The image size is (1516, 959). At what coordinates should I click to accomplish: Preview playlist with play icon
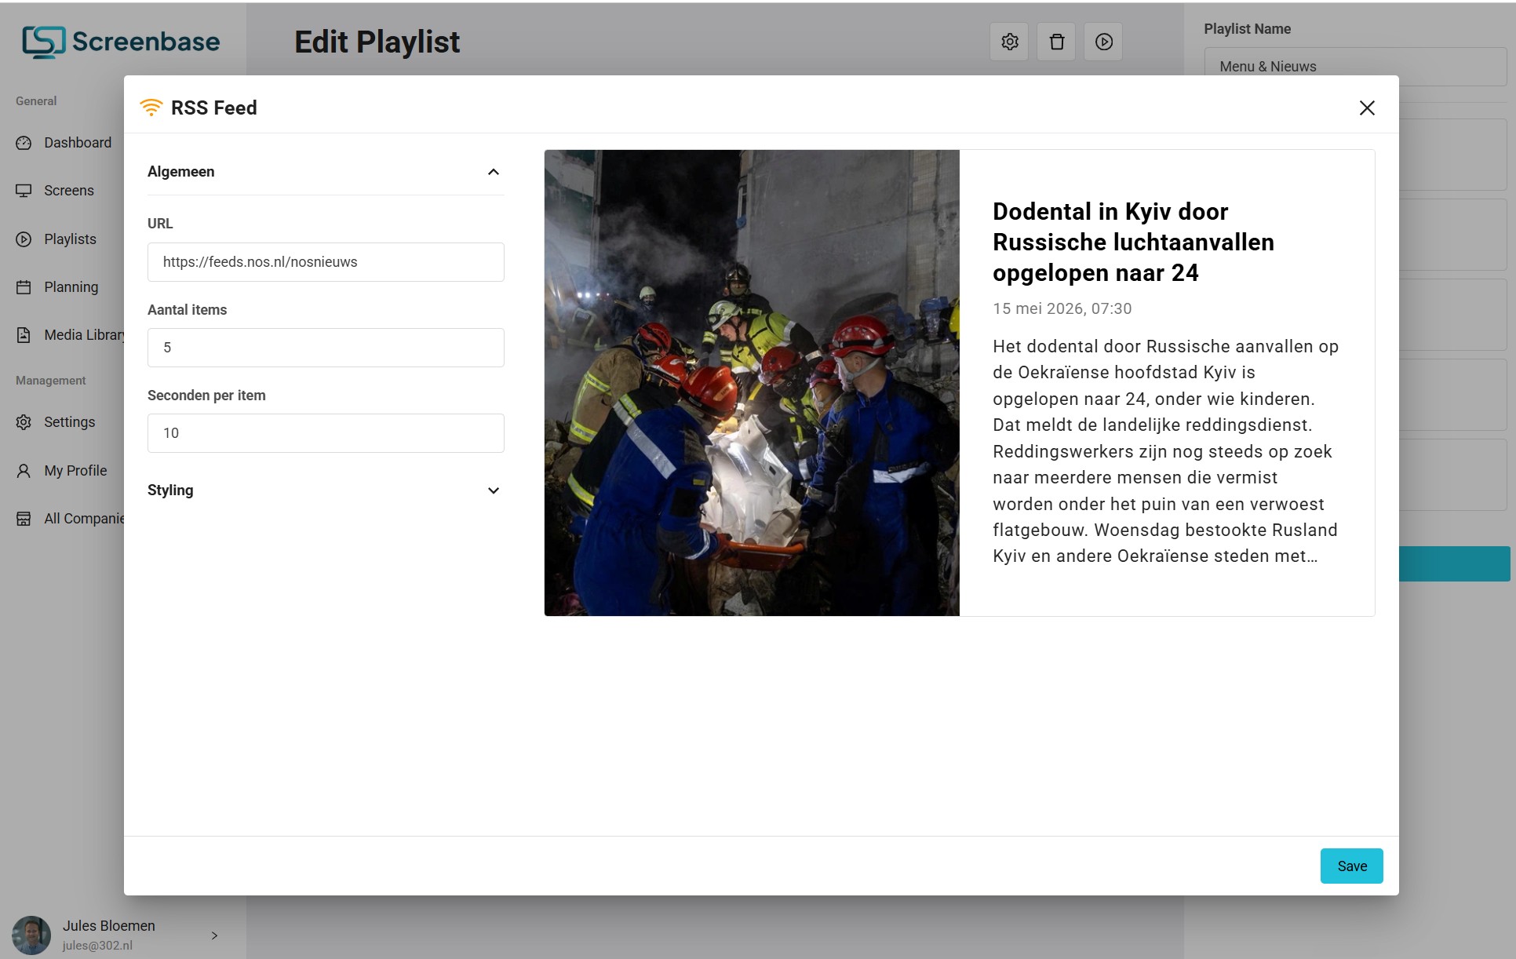tap(1103, 42)
